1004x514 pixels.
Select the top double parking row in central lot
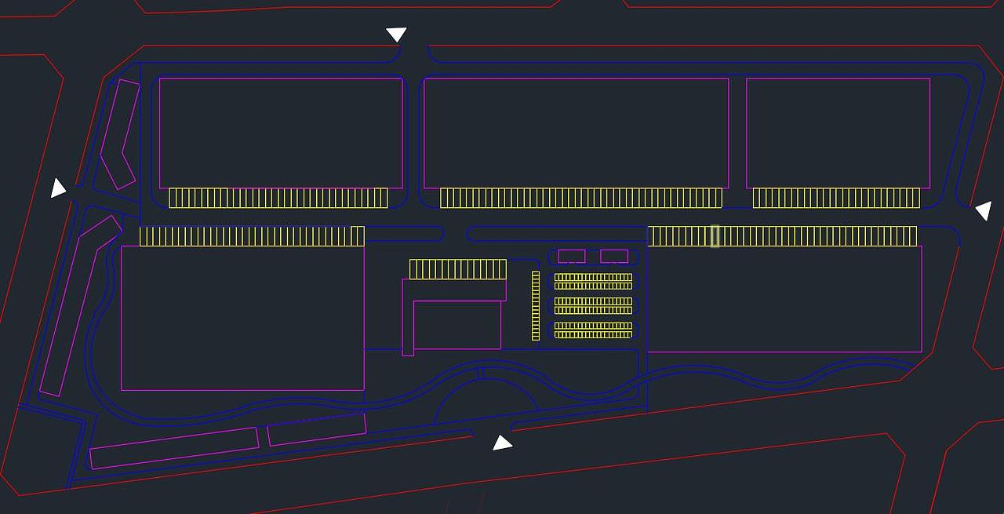(x=593, y=282)
